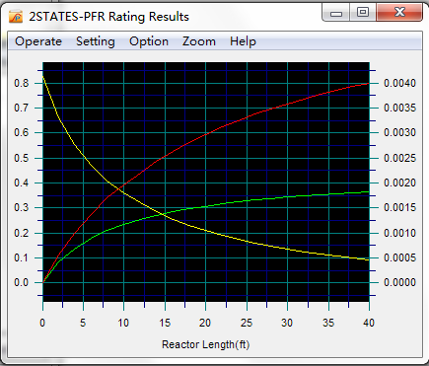This screenshot has width=429, height=366.
Task: Click the application icon in title bar
Action: [x=16, y=17]
